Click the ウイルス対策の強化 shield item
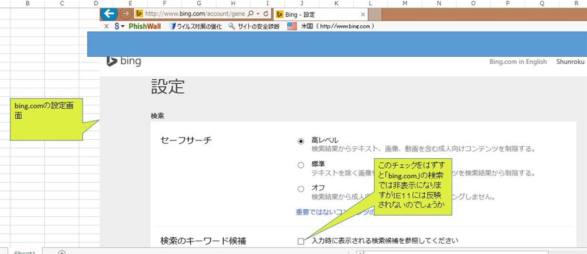 [x=195, y=26]
